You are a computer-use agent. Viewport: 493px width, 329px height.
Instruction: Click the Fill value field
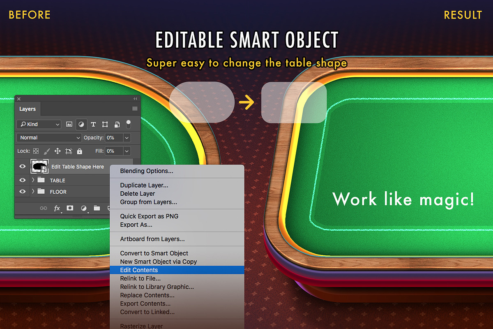click(114, 151)
